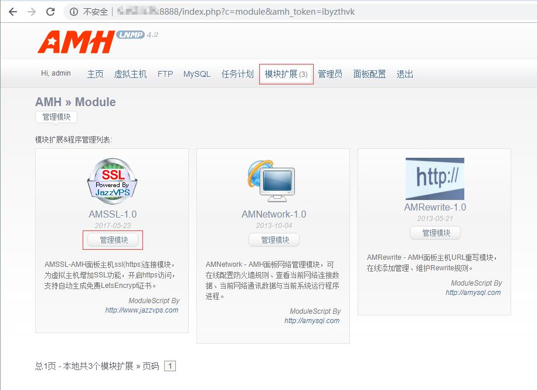Click the AMSSL module description text
Screen dimensions: 537x390
pos(110,275)
